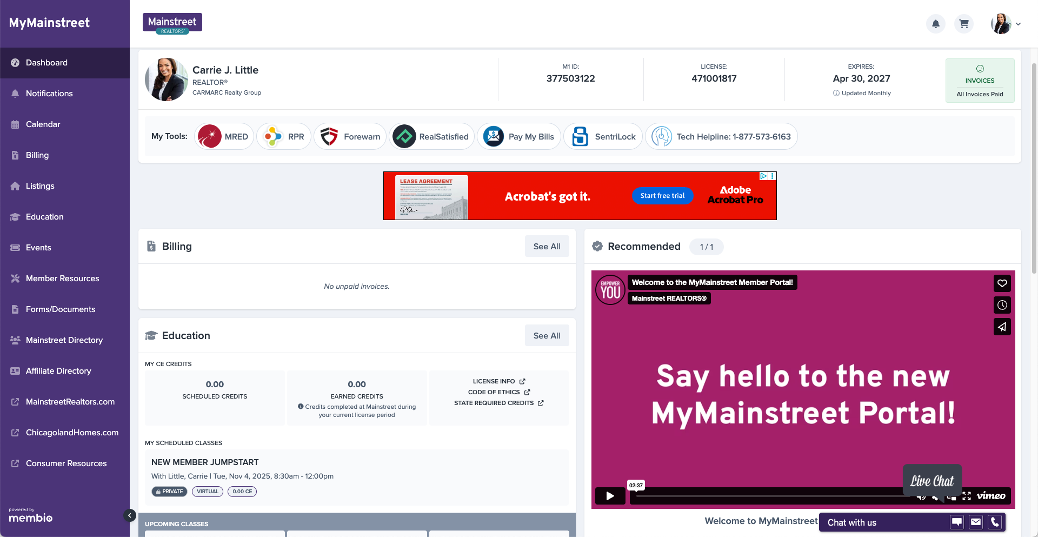Click the EmpowerYOU video channel logo
This screenshot has height=537, width=1038.
coord(610,290)
